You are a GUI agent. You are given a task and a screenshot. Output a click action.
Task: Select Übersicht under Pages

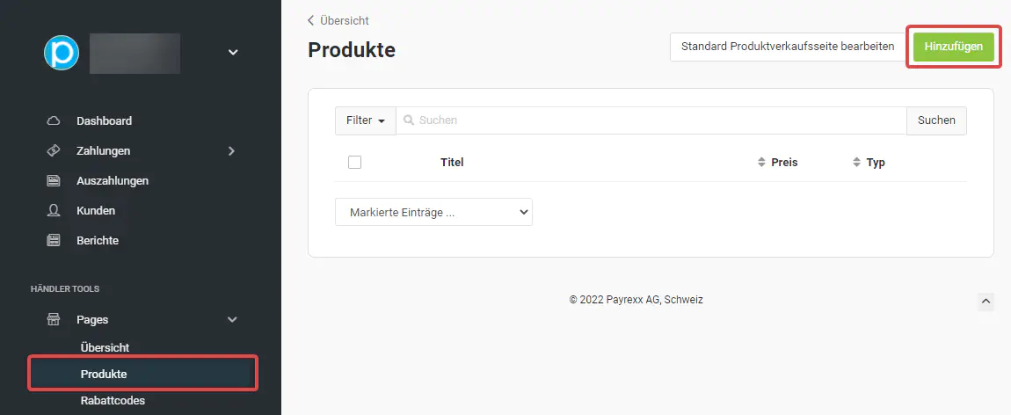(x=105, y=347)
